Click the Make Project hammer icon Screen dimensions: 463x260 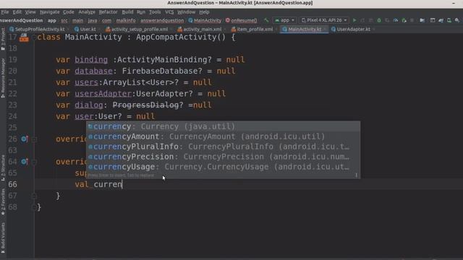click(x=266, y=20)
